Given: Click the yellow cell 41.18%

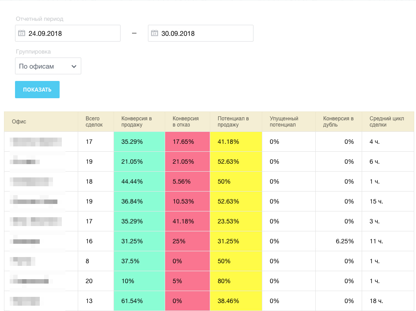Looking at the screenshot, I should tap(236, 142).
